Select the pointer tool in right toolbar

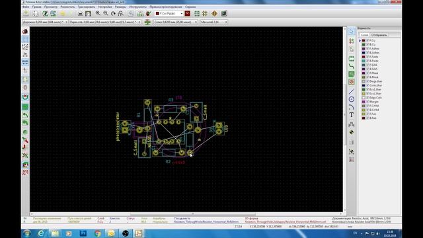click(x=351, y=32)
